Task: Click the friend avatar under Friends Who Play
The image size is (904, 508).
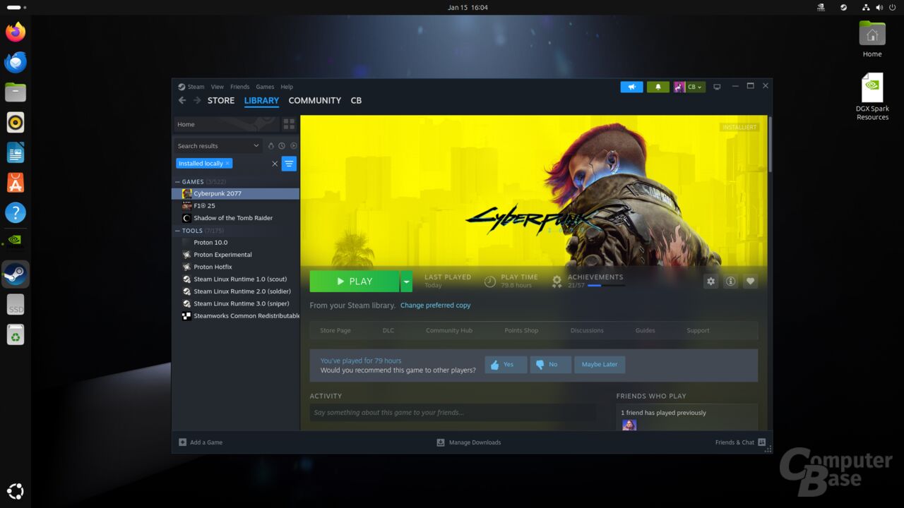Action: (x=629, y=425)
